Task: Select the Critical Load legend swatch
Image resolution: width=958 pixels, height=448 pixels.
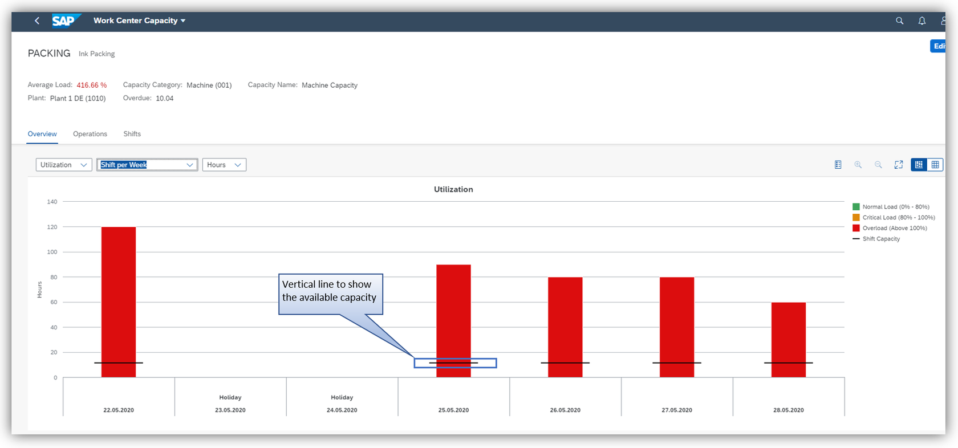Action: 856,218
